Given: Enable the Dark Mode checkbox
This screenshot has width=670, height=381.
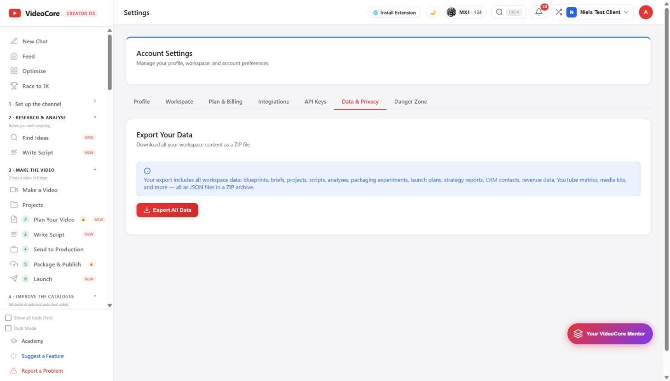Looking at the screenshot, I should pos(8,328).
